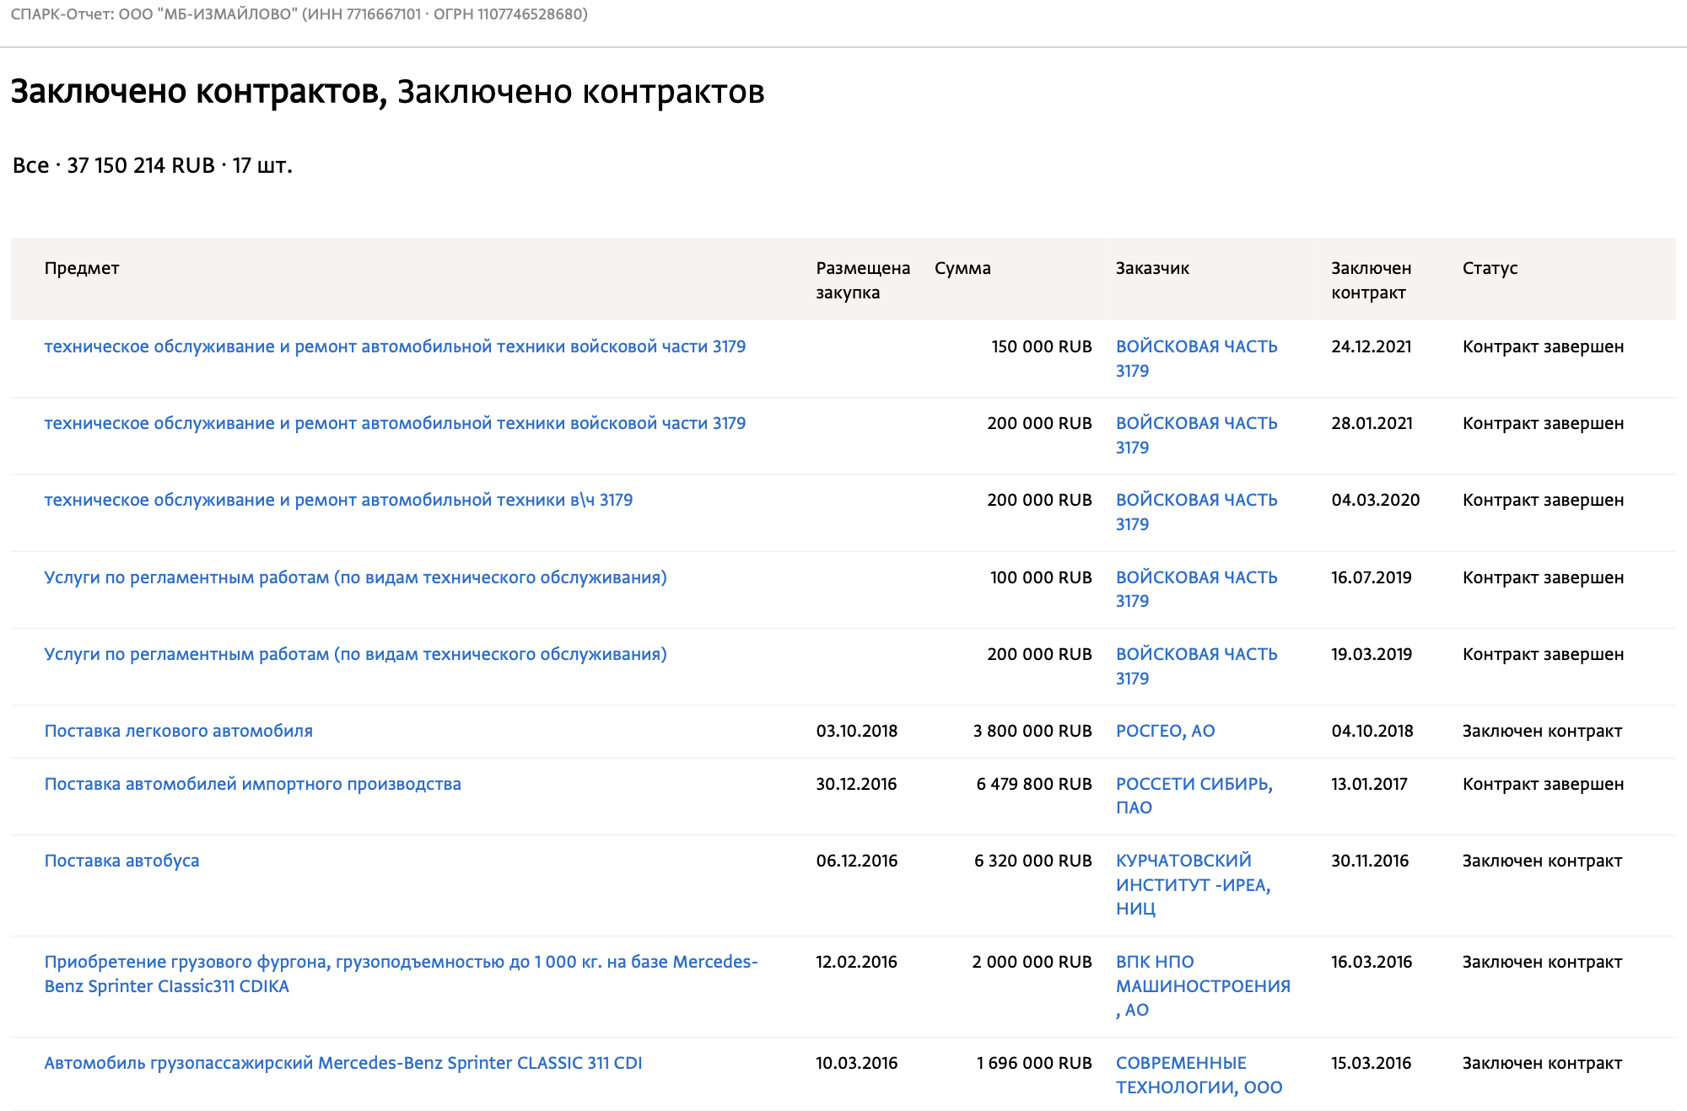Select contract date '04.03.2020'
The height and width of the screenshot is (1111, 1687).
pos(1376,500)
